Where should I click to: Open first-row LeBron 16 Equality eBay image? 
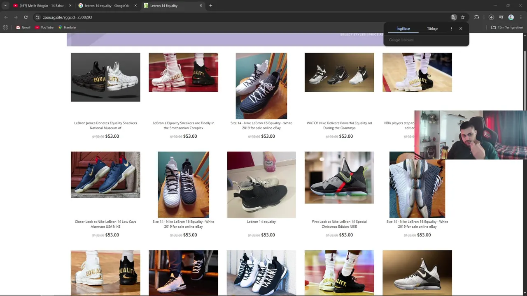pos(261,86)
